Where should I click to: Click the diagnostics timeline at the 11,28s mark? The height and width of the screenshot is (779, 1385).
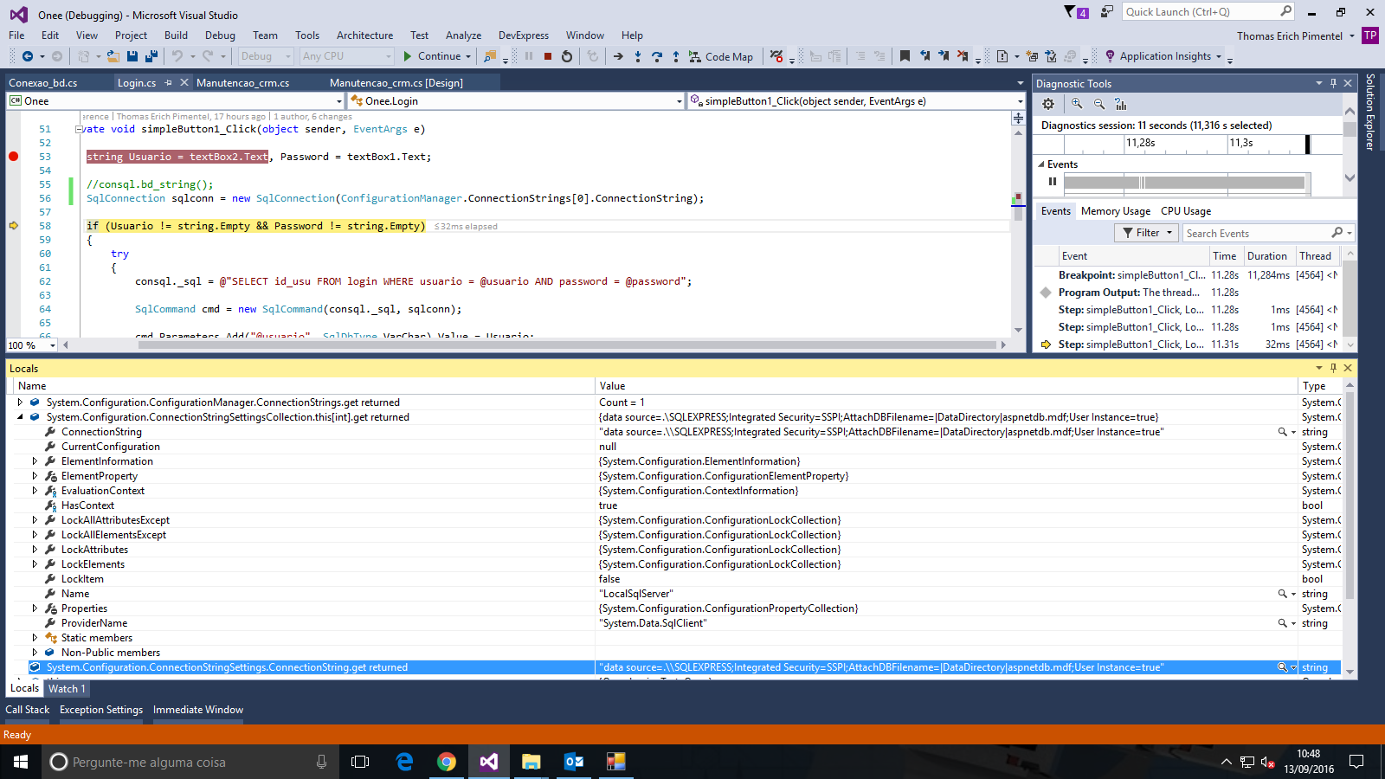[x=1140, y=143]
